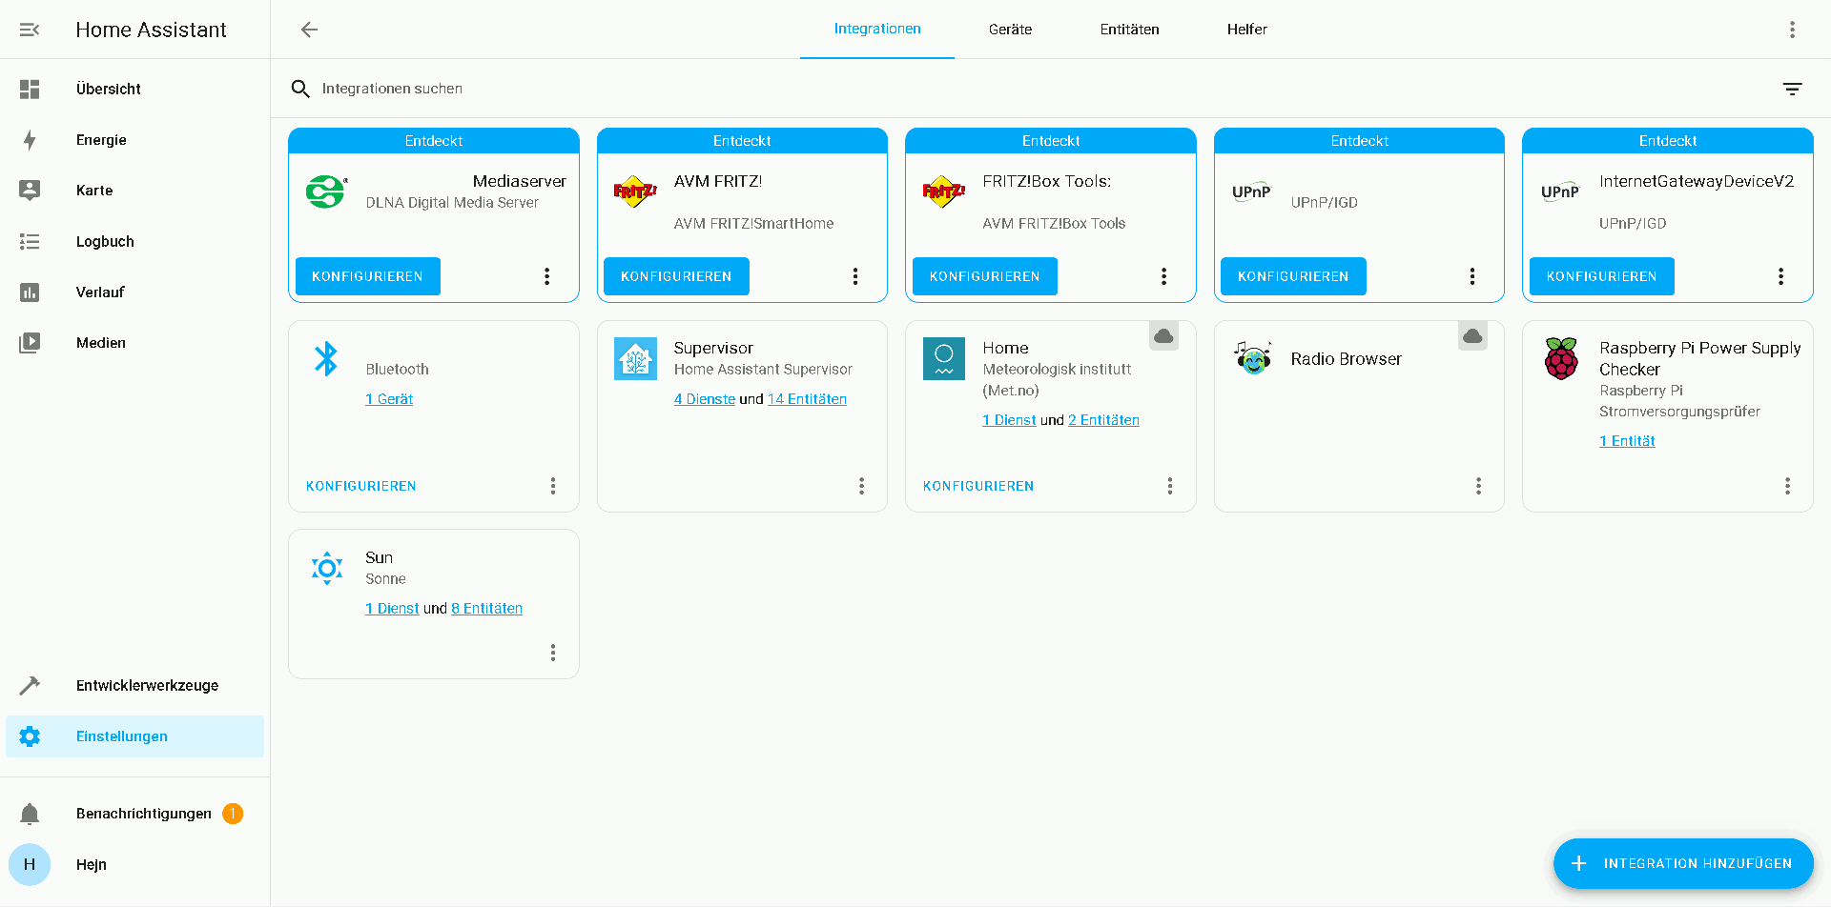Configure the InternetGatewayDeviceV2 discovery

(1601, 276)
